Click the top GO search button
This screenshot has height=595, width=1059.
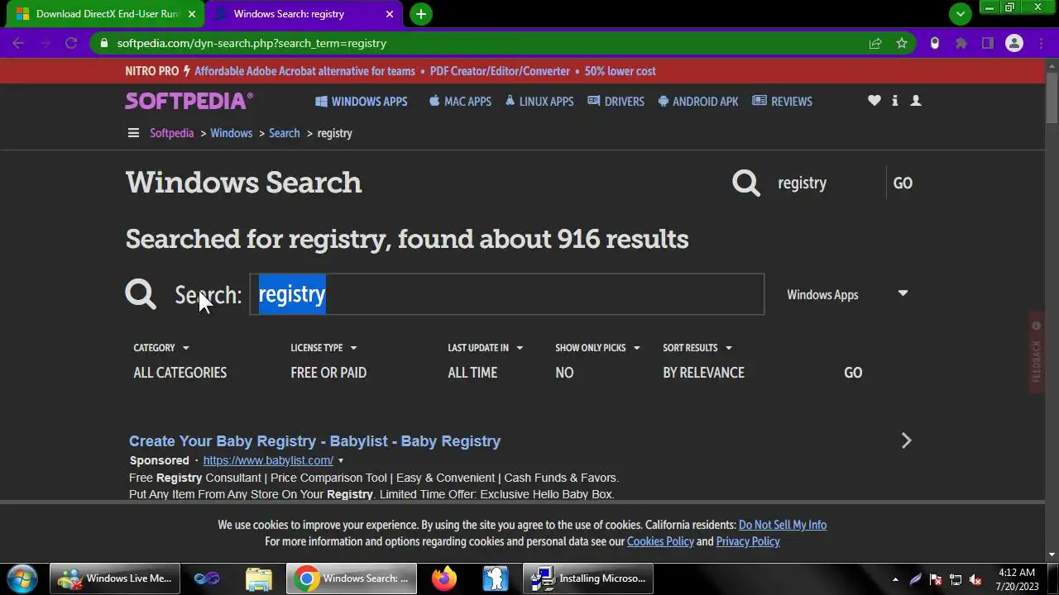point(903,183)
